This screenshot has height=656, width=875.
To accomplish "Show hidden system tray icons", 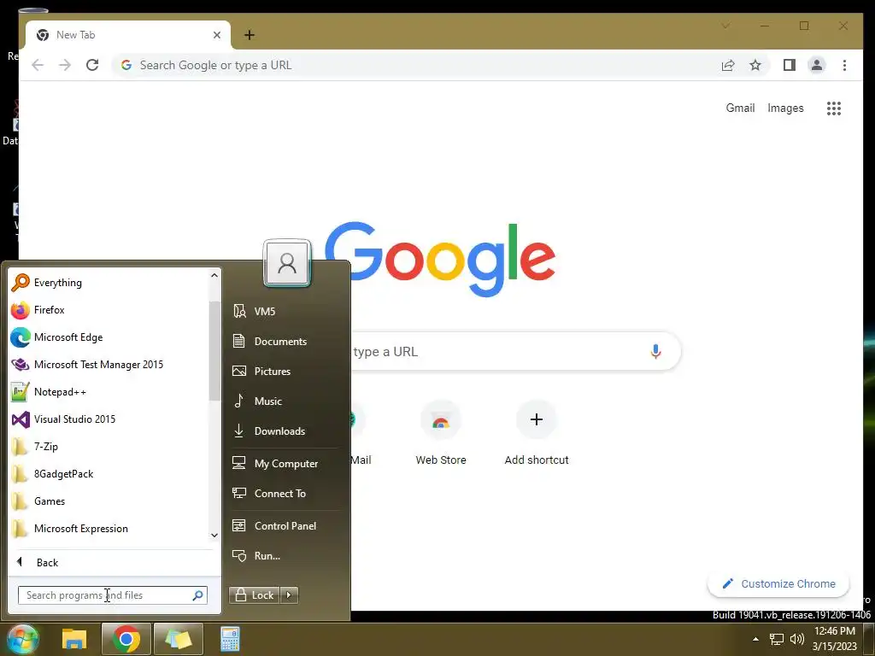I will [755, 639].
